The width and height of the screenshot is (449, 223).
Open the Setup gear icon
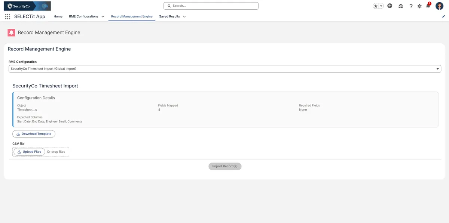pyautogui.click(x=419, y=6)
